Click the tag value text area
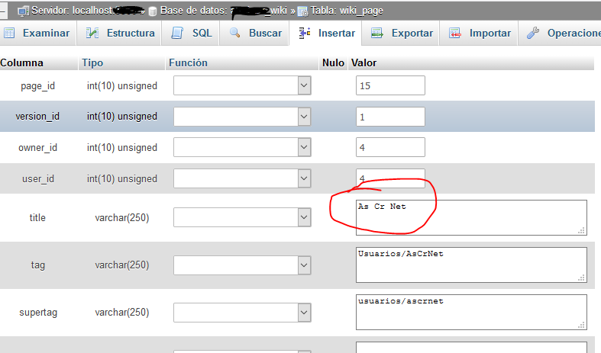601x353 pixels. (471, 265)
